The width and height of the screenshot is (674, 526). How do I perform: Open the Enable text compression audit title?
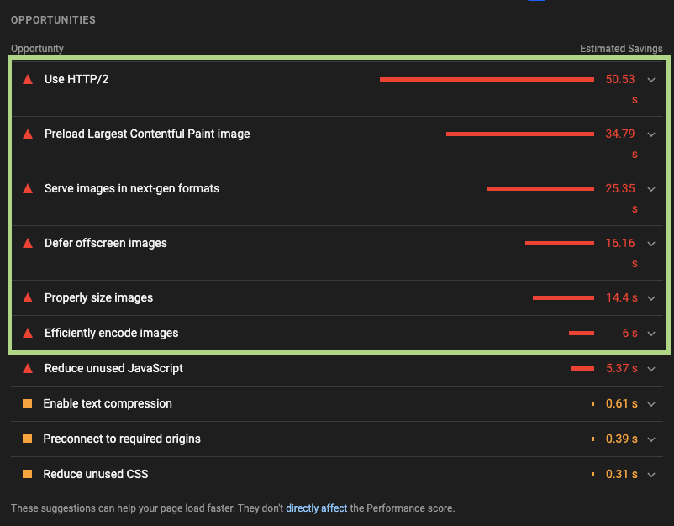tap(108, 403)
